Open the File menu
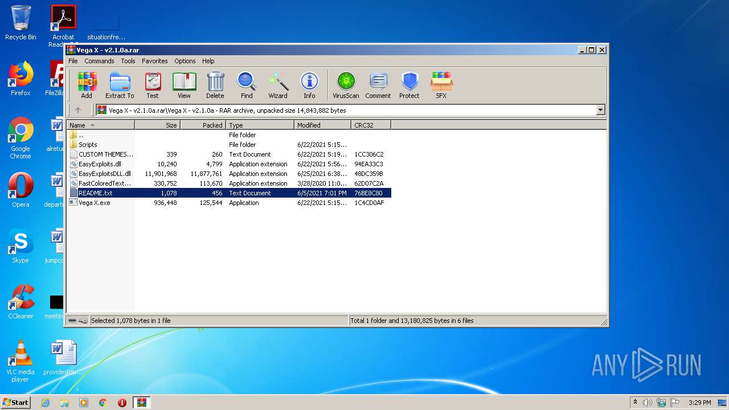 click(x=73, y=61)
